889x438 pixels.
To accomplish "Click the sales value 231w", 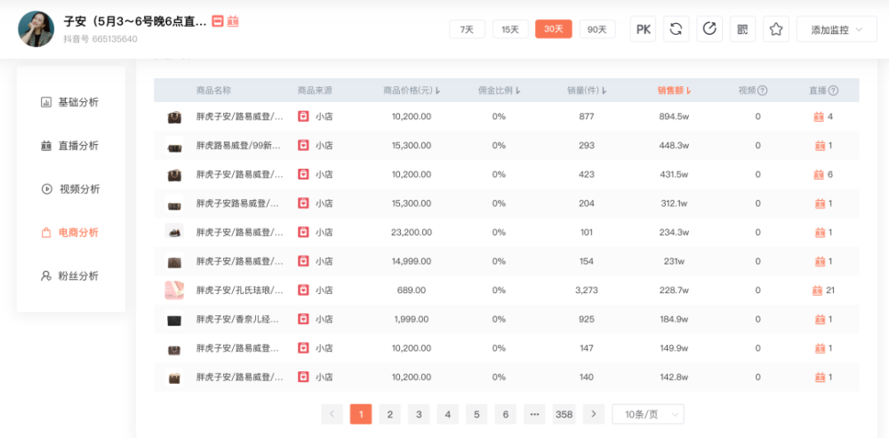I will point(674,261).
